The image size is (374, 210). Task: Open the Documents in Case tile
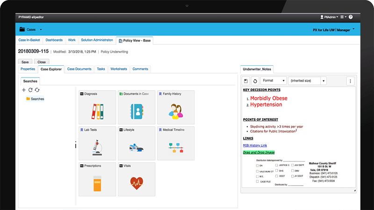pyautogui.click(x=137, y=107)
